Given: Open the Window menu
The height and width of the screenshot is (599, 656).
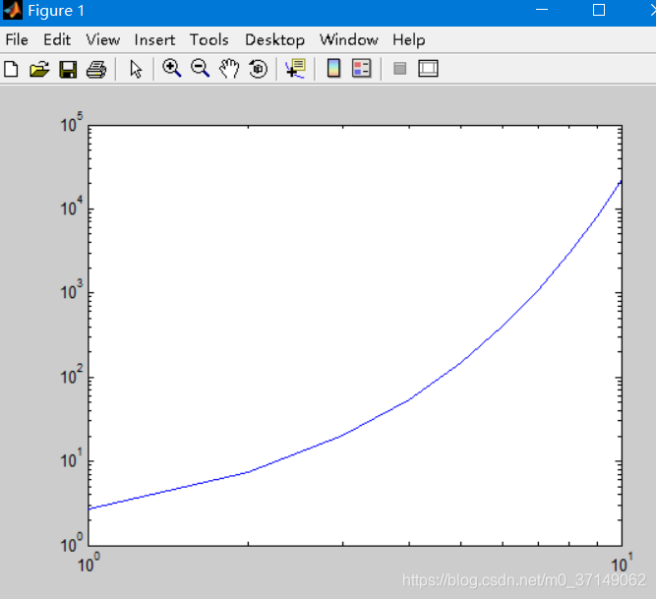Looking at the screenshot, I should pos(349,40).
